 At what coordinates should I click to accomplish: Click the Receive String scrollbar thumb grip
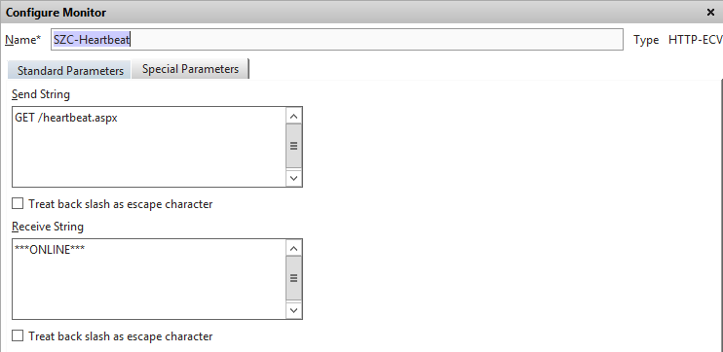(293, 278)
